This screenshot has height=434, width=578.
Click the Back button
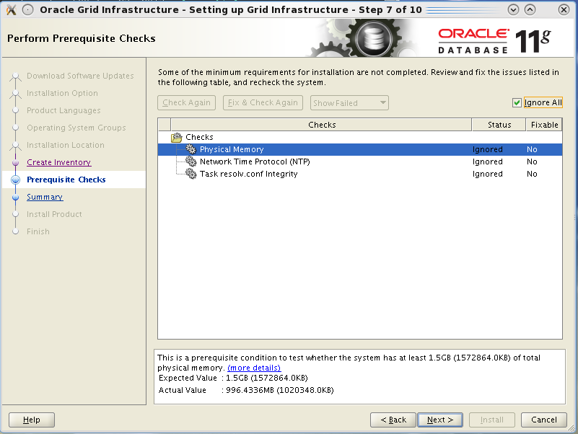click(393, 420)
